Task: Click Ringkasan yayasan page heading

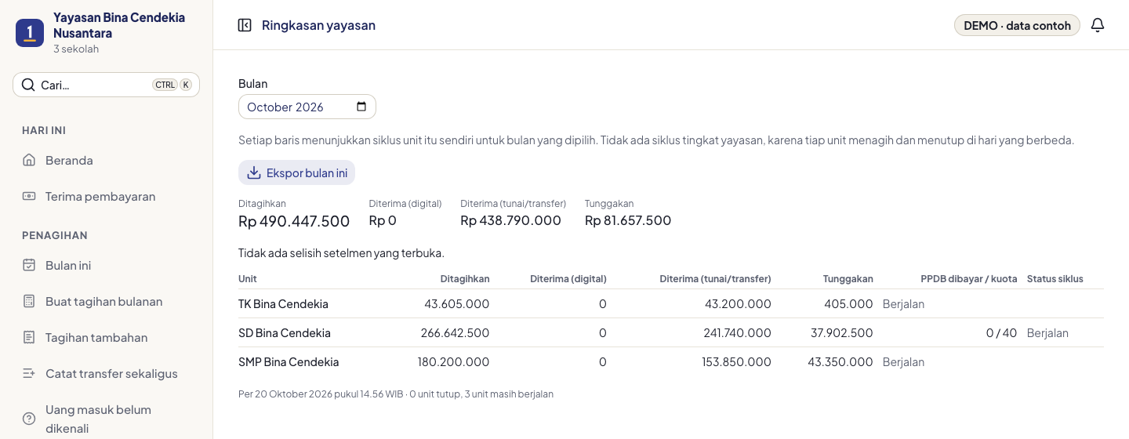Action: click(318, 25)
